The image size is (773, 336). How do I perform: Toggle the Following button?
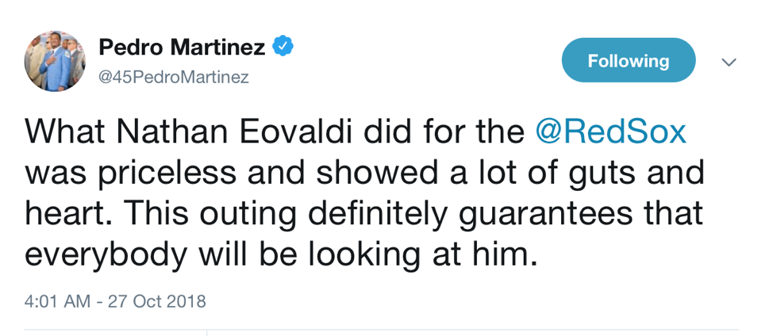click(x=628, y=60)
